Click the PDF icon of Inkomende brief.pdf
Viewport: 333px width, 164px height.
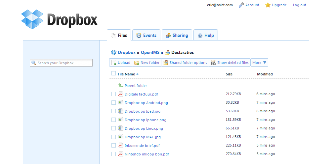(x=121, y=145)
